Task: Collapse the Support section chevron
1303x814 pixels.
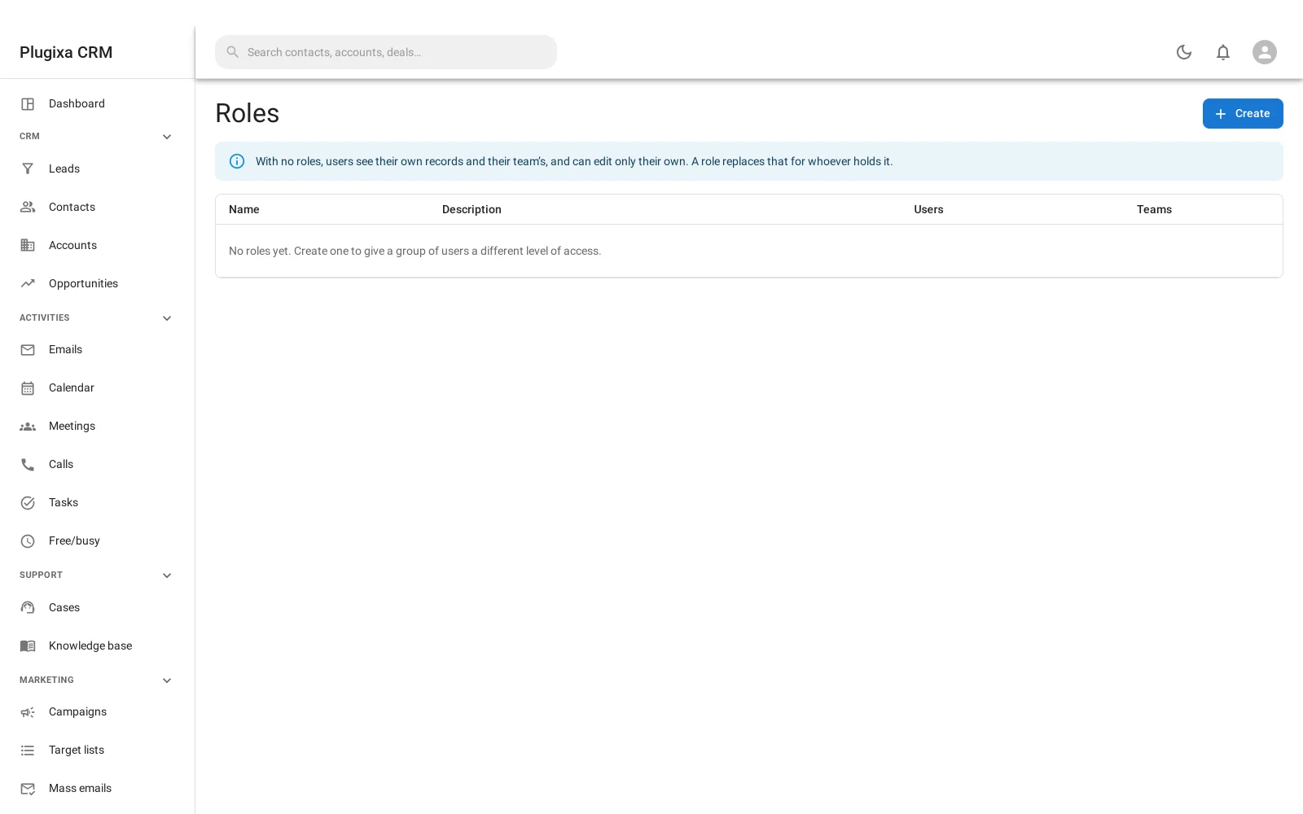Action: coord(167,575)
